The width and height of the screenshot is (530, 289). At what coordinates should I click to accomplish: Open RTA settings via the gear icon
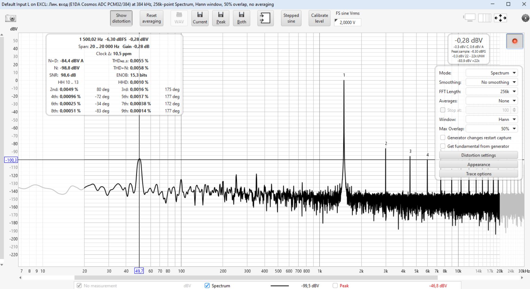click(525, 18)
